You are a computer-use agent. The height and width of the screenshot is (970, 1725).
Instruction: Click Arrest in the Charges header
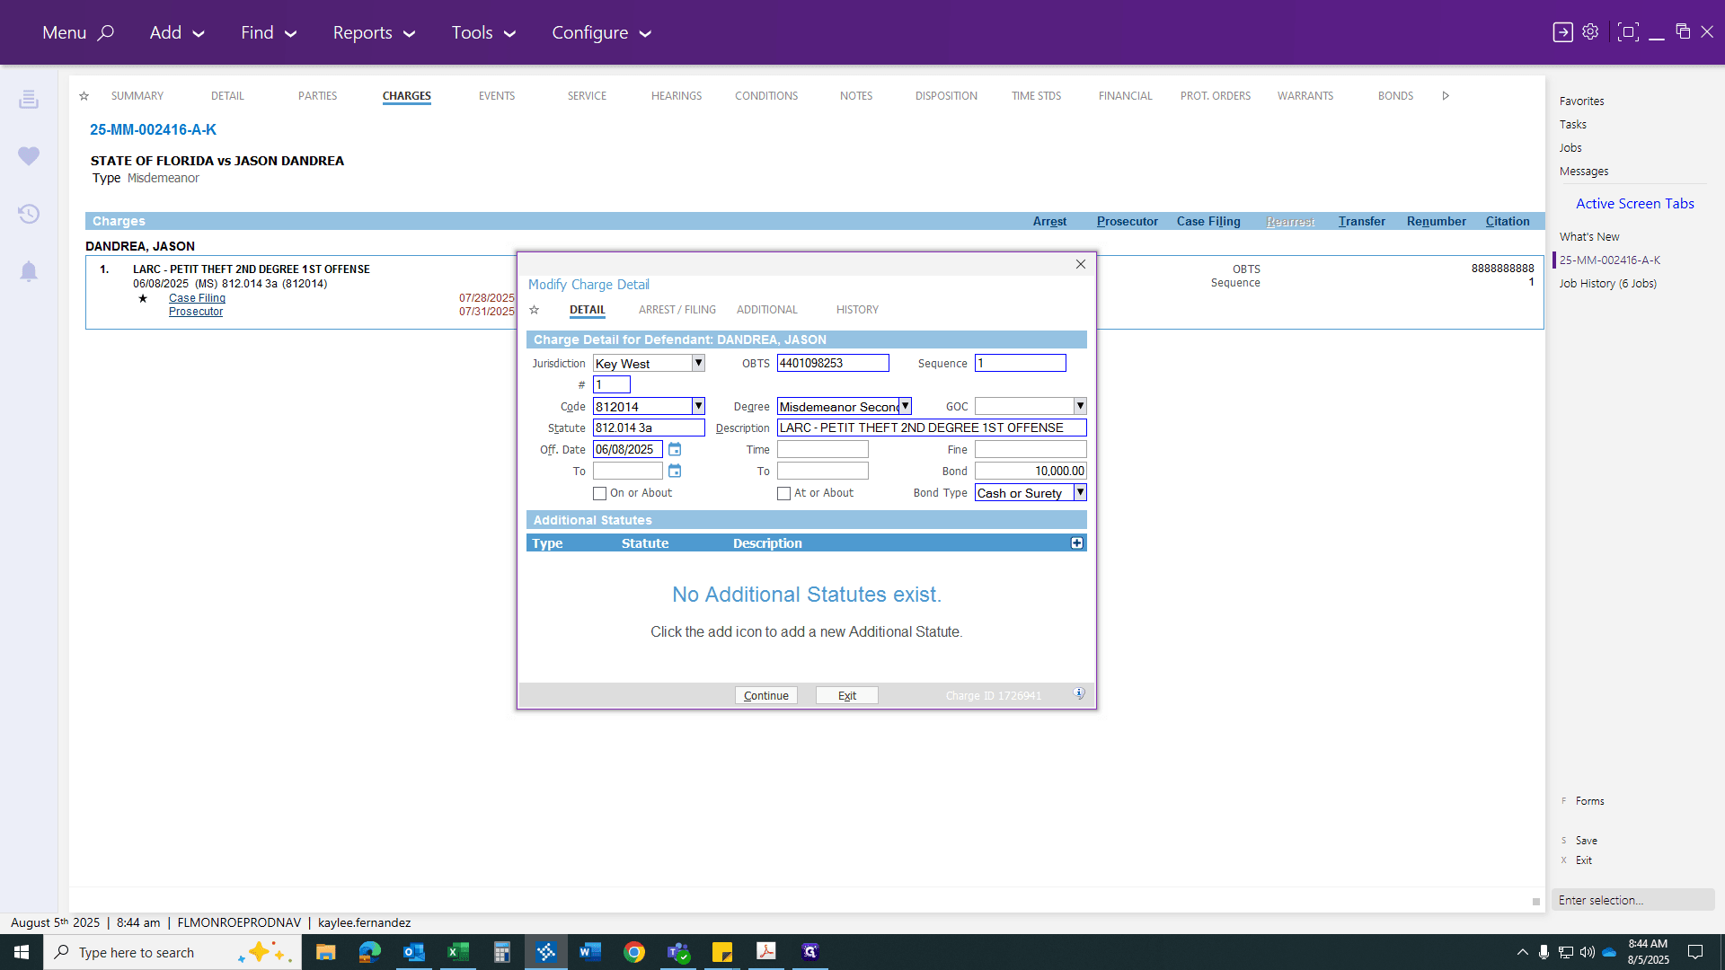pos(1049,221)
